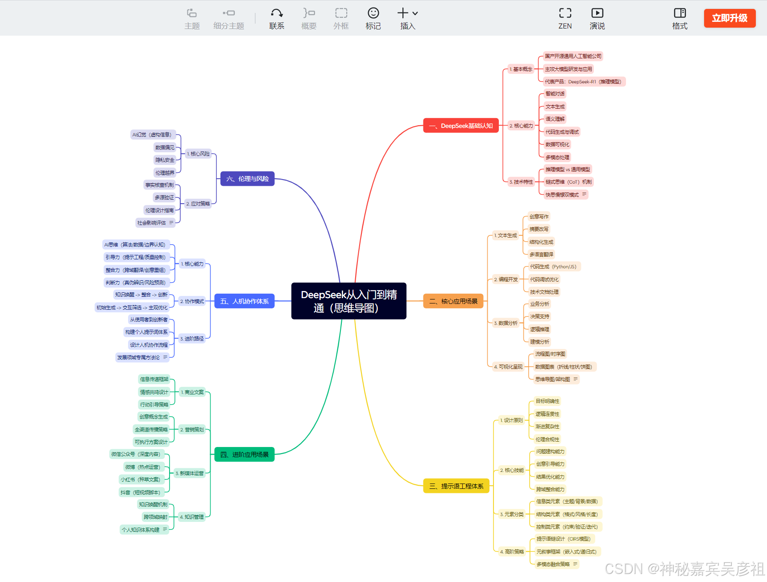Select the 4. 高阶策略 subtopic
767x582 pixels.
512,552
